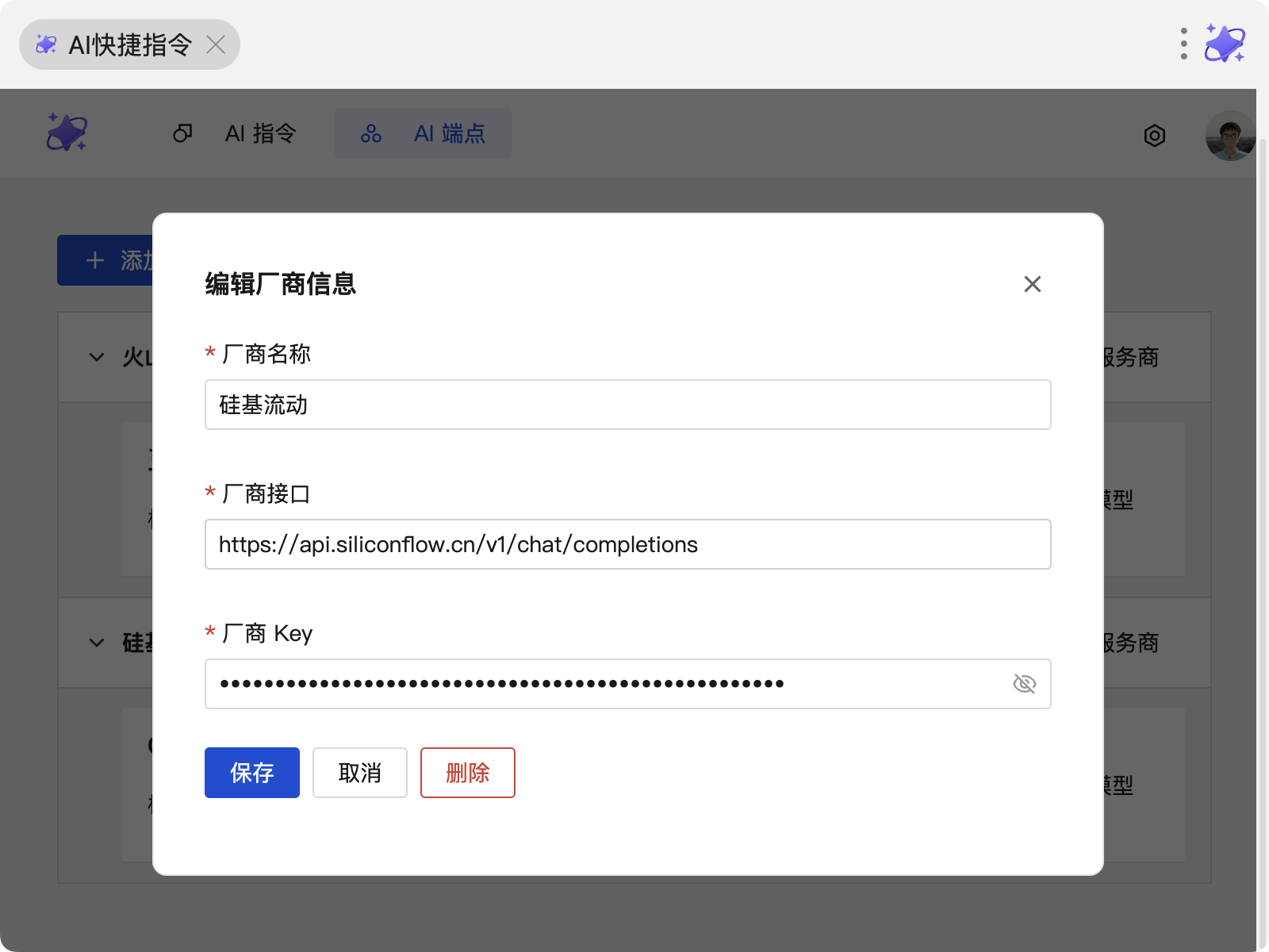Close the AI快捷指令 tab chip
This screenshot has height=952, width=1269.
click(216, 44)
